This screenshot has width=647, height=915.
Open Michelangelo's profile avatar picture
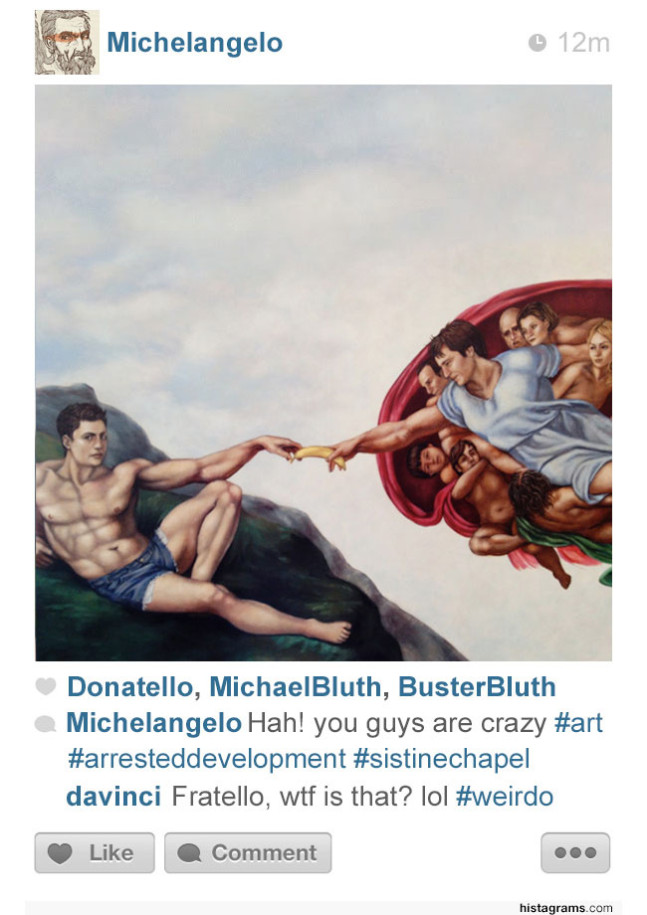pos(67,43)
